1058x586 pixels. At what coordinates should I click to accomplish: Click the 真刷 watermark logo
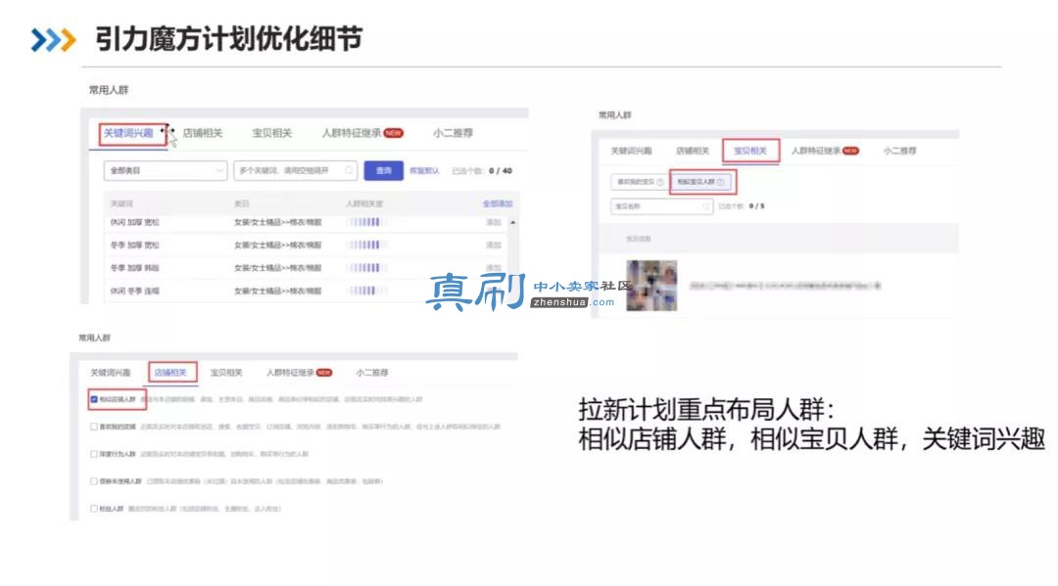(476, 292)
